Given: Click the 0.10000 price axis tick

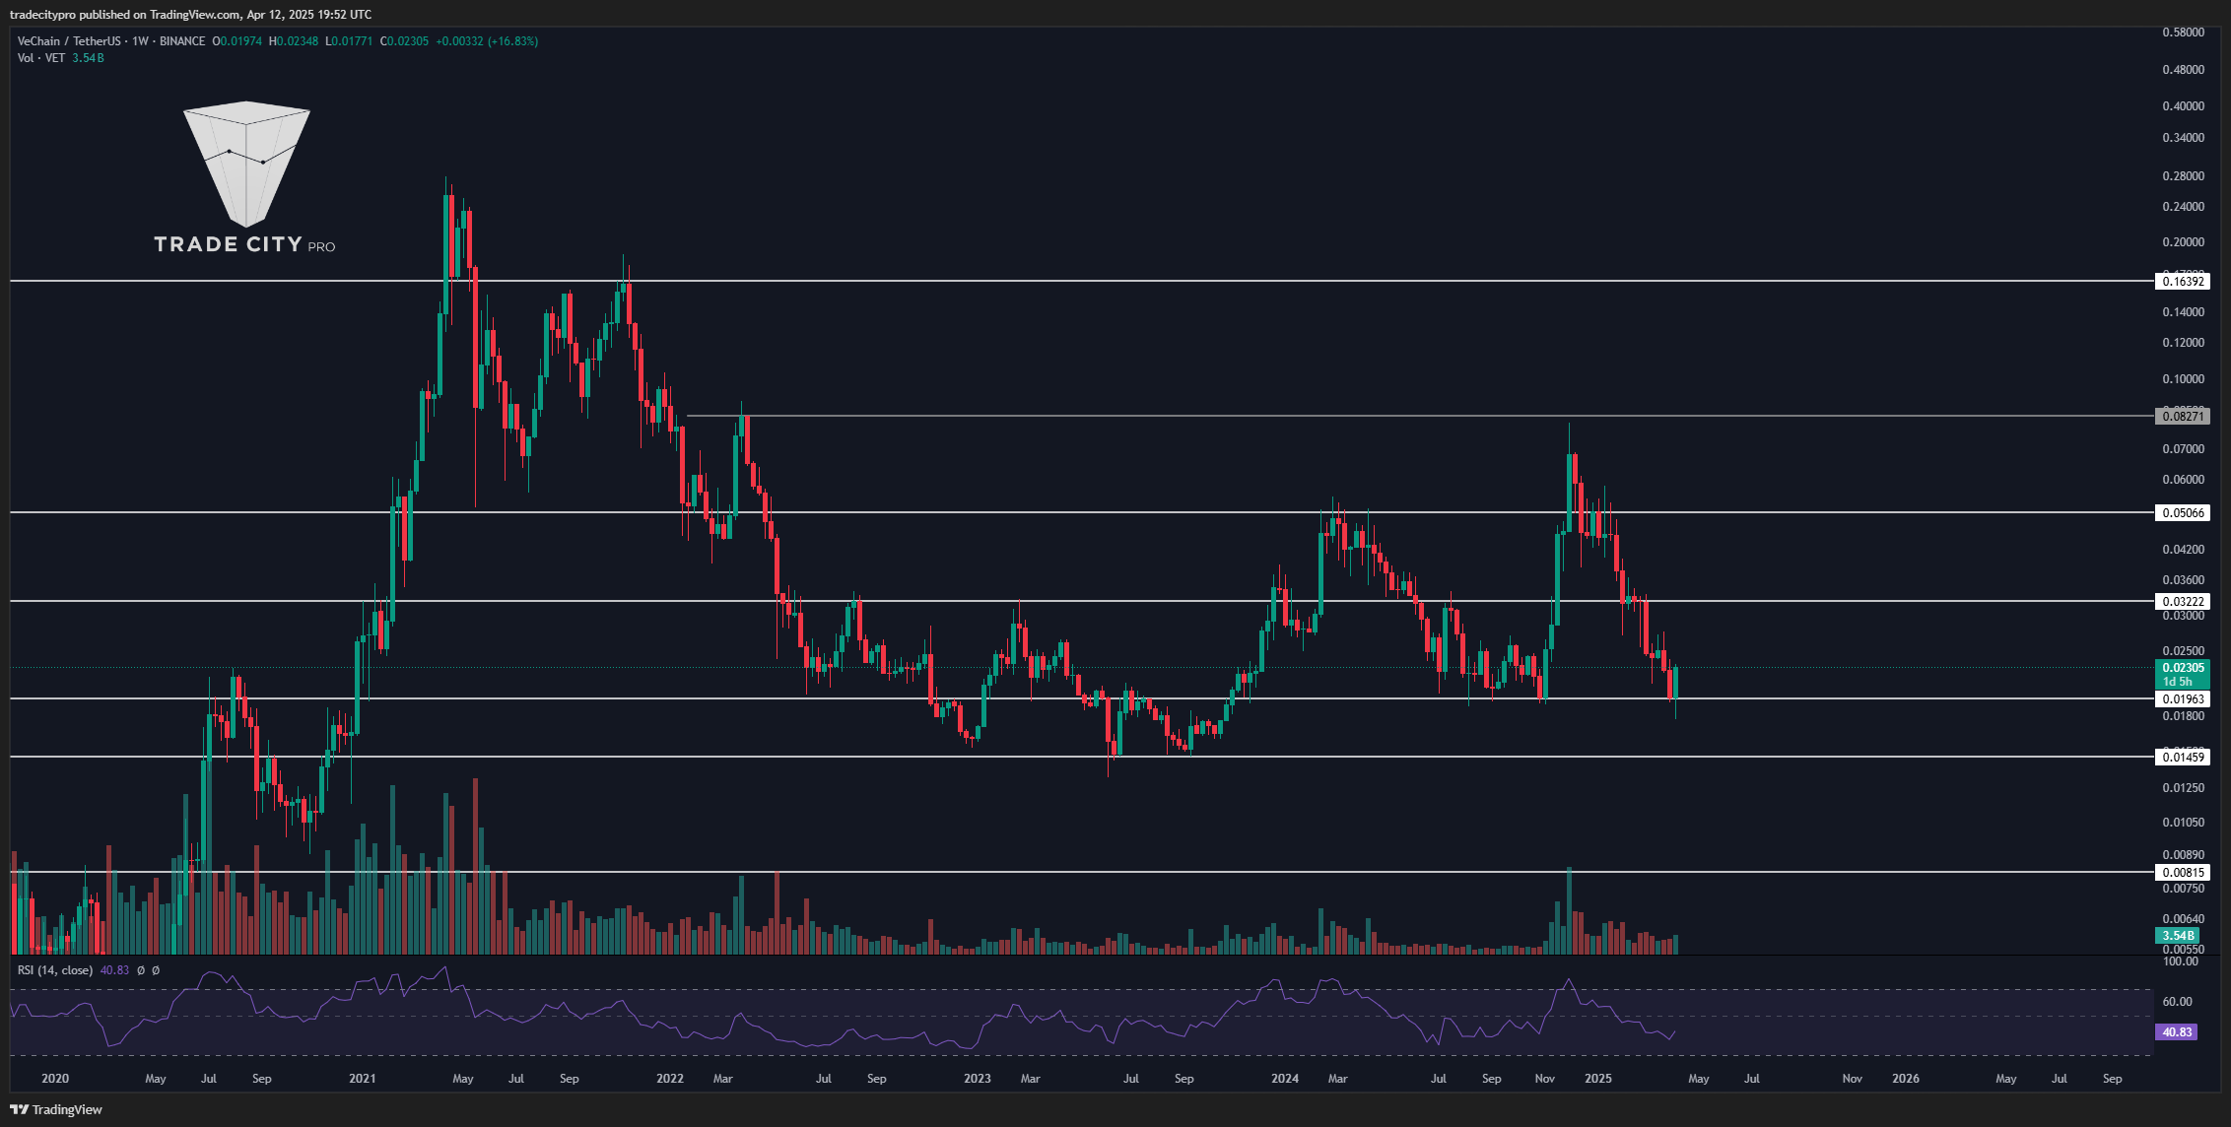Looking at the screenshot, I should click(x=2183, y=379).
